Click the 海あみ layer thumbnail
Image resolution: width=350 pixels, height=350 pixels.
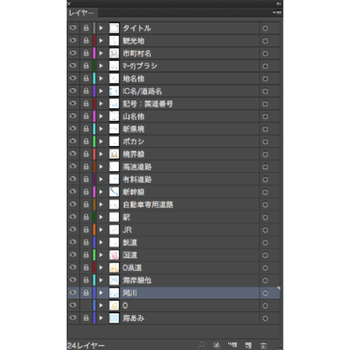[114, 318]
